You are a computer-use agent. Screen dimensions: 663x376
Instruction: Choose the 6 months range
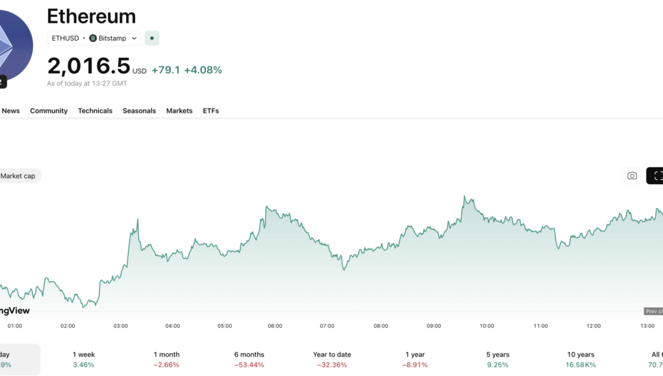tap(249, 359)
